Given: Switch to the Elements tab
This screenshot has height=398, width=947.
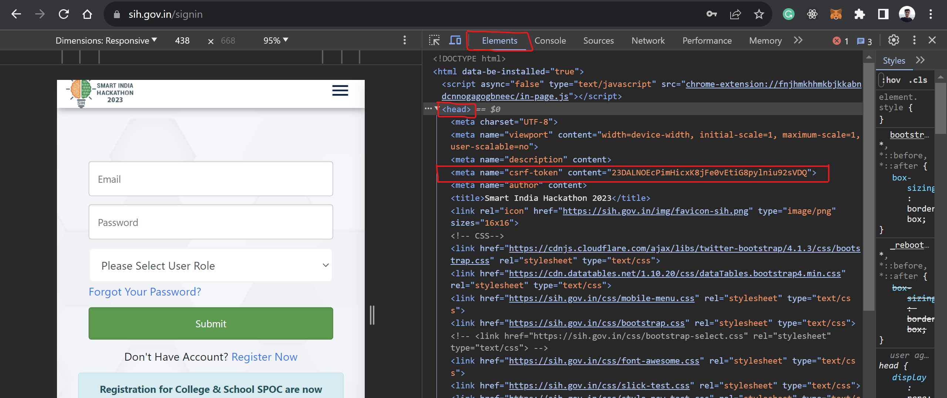Looking at the screenshot, I should tap(499, 41).
